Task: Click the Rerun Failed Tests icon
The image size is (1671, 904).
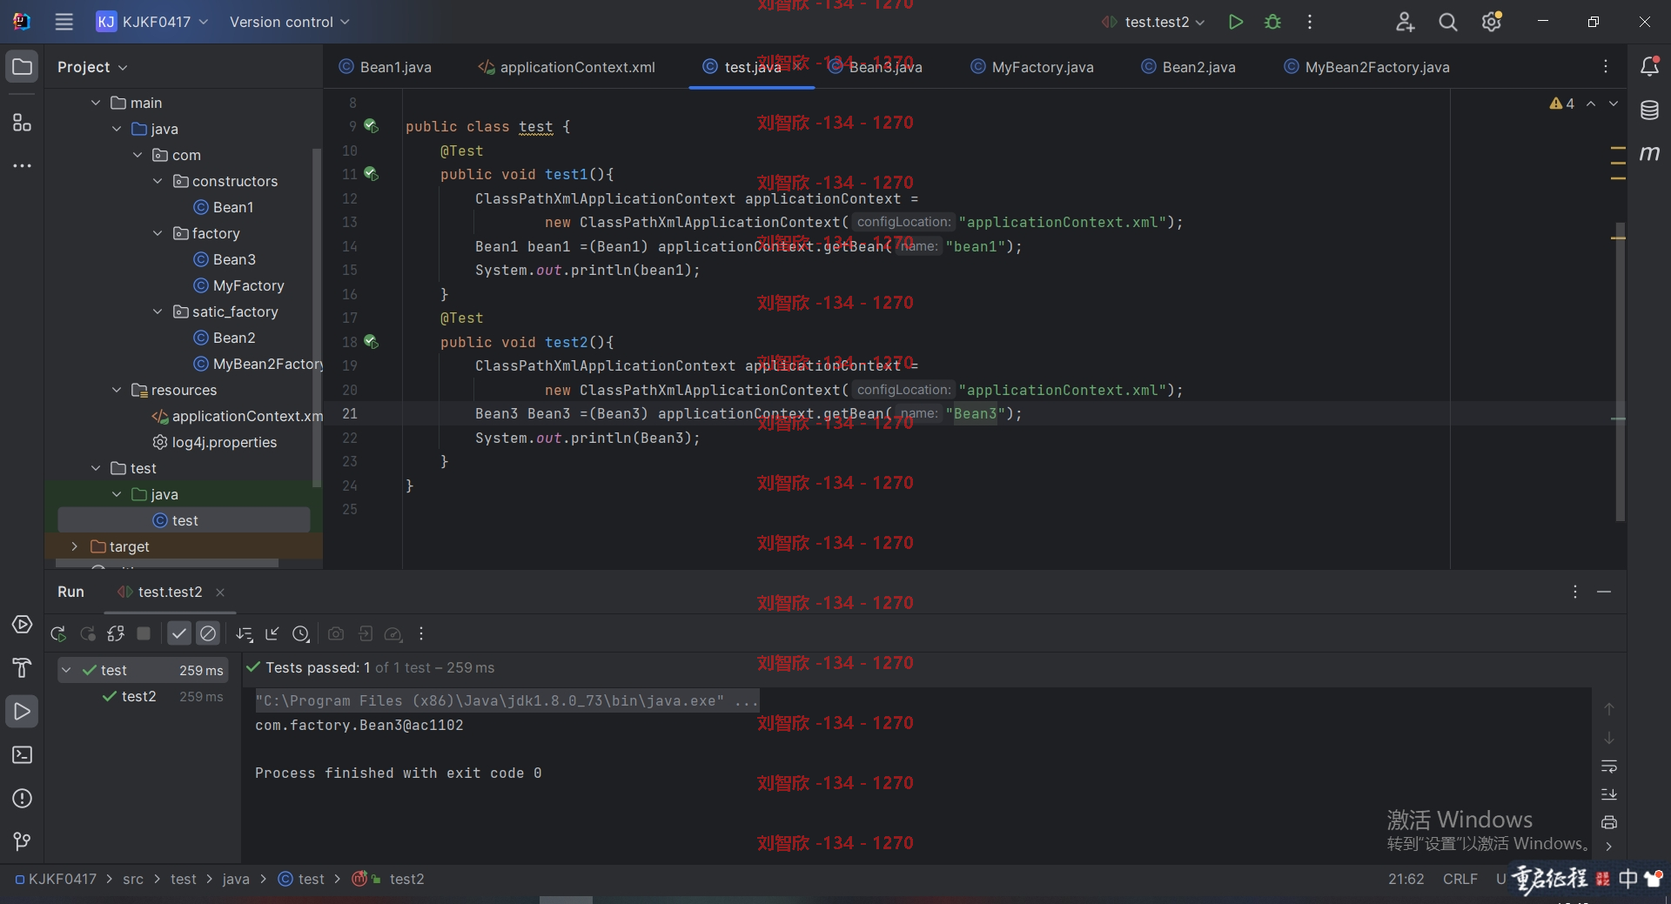Action: (x=87, y=634)
